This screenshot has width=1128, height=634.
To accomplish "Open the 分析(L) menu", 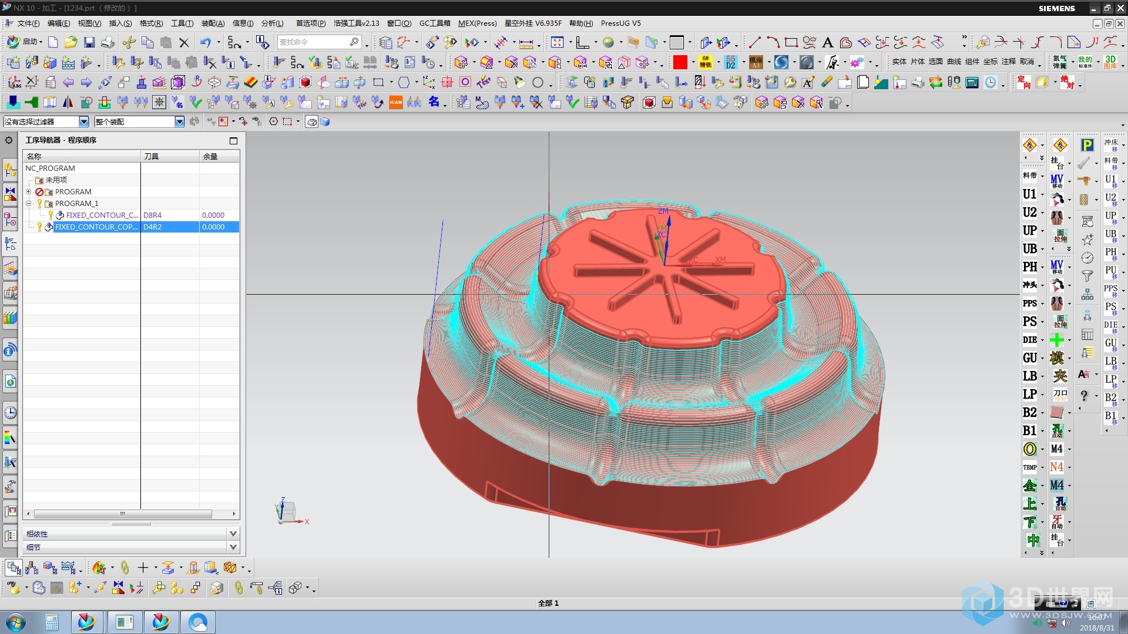I will [x=273, y=23].
